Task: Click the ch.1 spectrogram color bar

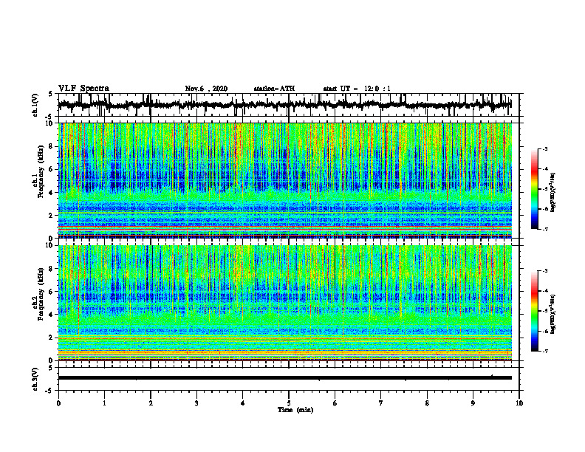Action: [x=534, y=189]
